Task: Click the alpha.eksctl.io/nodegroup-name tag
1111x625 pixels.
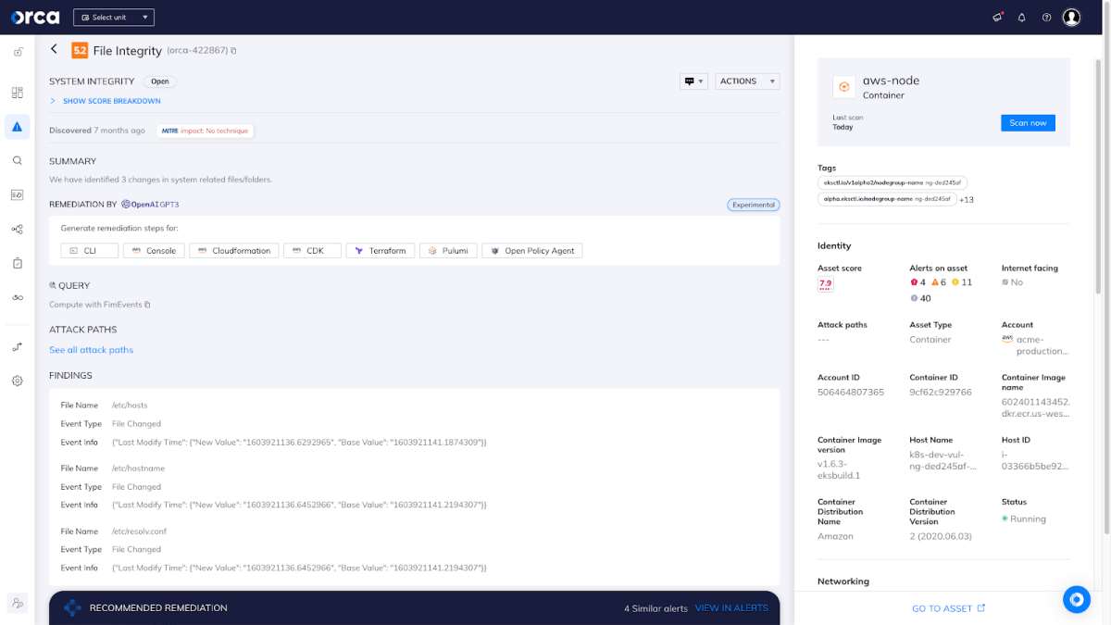Action: 887,199
